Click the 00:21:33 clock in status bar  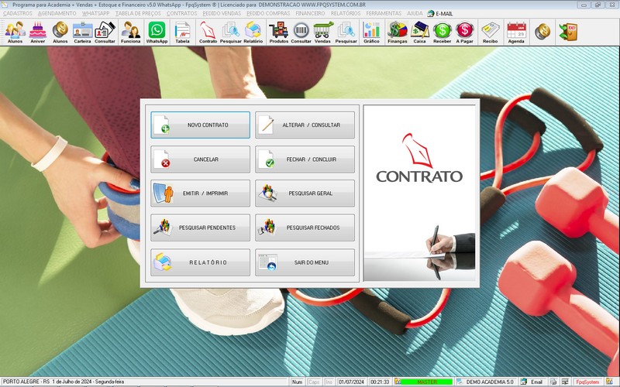(x=380, y=382)
